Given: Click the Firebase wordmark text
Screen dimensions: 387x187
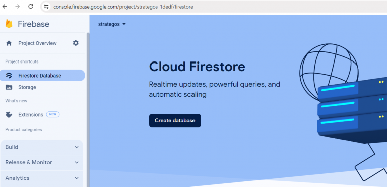Looking at the screenshot, I should click(x=34, y=24).
